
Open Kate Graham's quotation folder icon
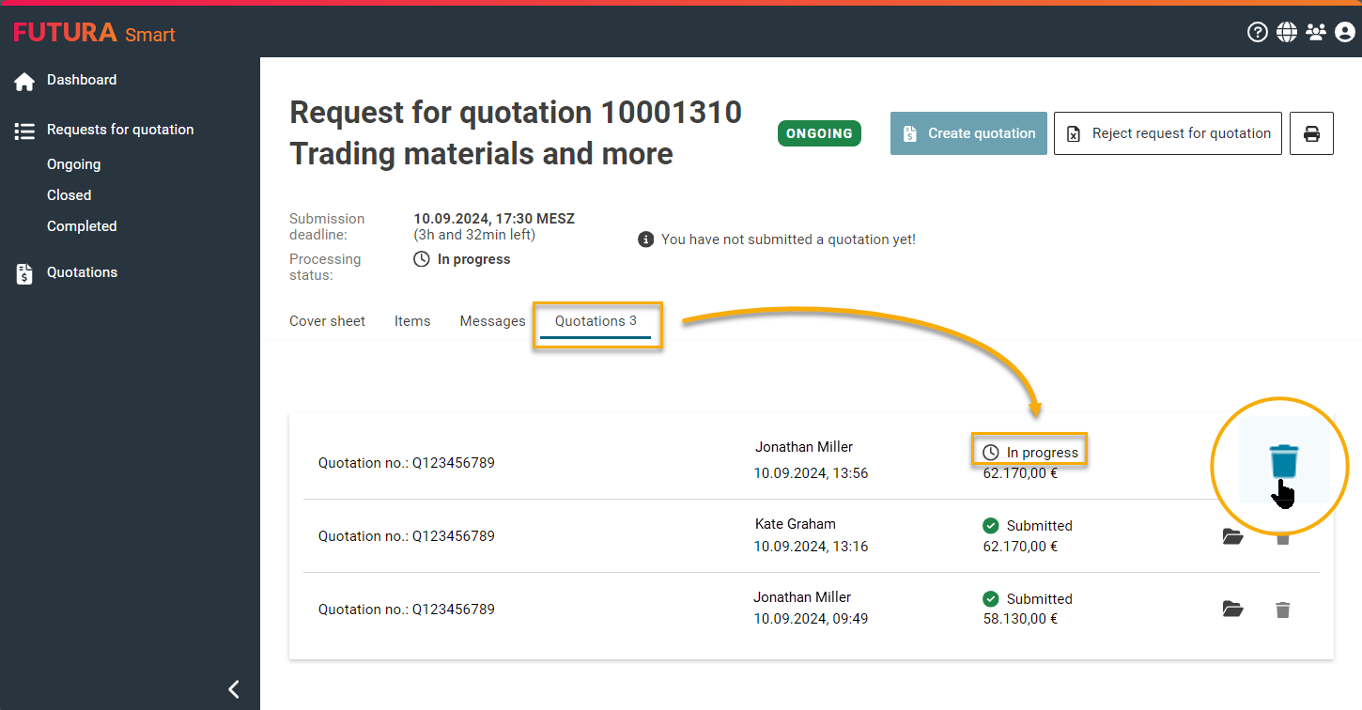click(x=1232, y=536)
